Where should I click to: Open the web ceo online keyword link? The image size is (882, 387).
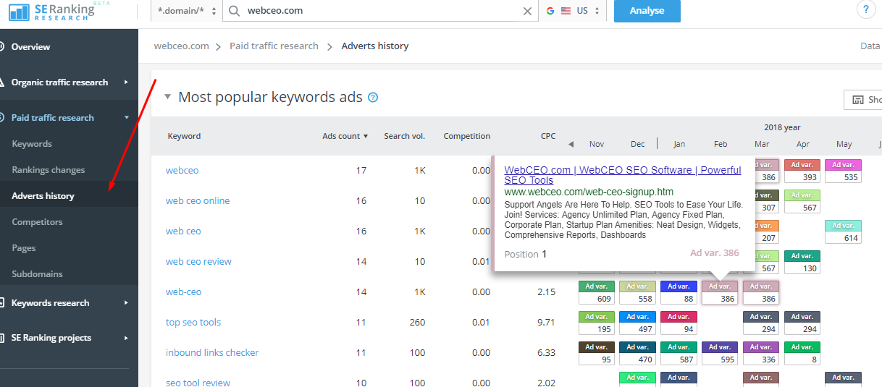[198, 201]
